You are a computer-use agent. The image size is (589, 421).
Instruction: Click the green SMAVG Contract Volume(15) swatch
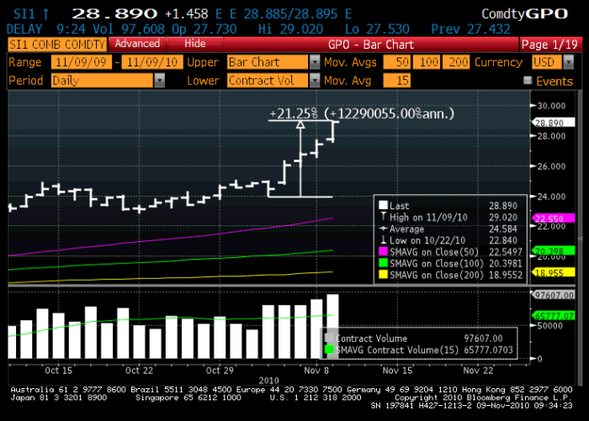(x=329, y=350)
